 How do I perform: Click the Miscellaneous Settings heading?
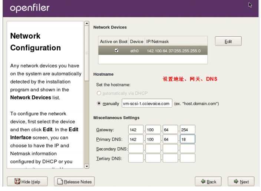tap(116, 118)
